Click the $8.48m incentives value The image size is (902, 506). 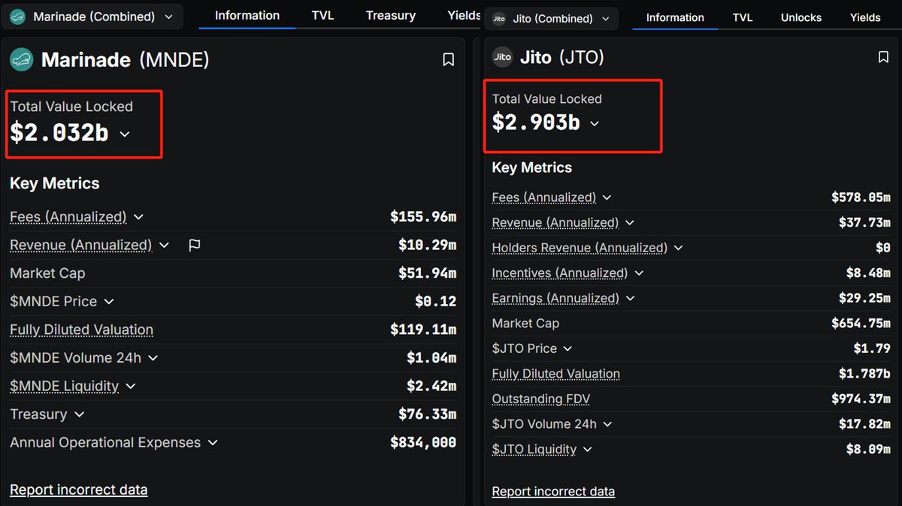pos(868,273)
